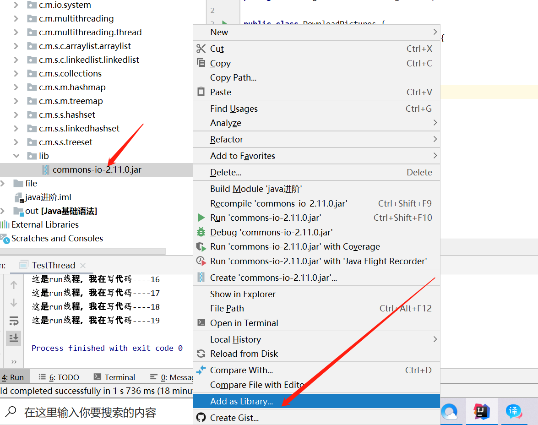The image size is (538, 425).
Task: Click the green run gutter icon in editor
Action: click(224, 23)
